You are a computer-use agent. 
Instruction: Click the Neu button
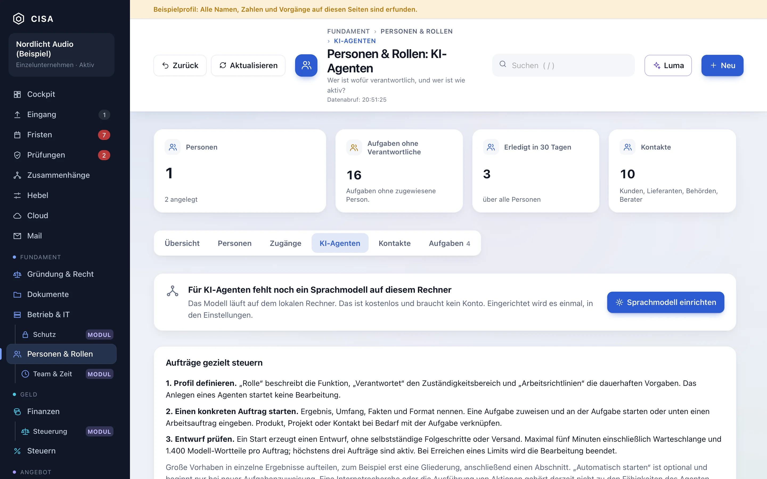(x=722, y=65)
